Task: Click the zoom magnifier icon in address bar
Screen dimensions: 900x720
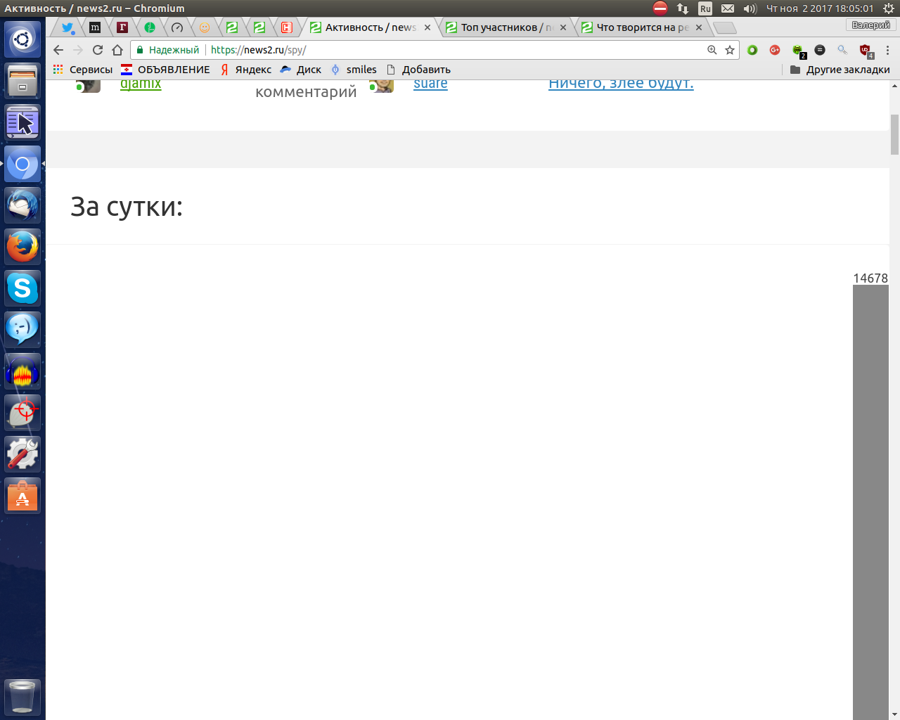Action: pyautogui.click(x=712, y=50)
